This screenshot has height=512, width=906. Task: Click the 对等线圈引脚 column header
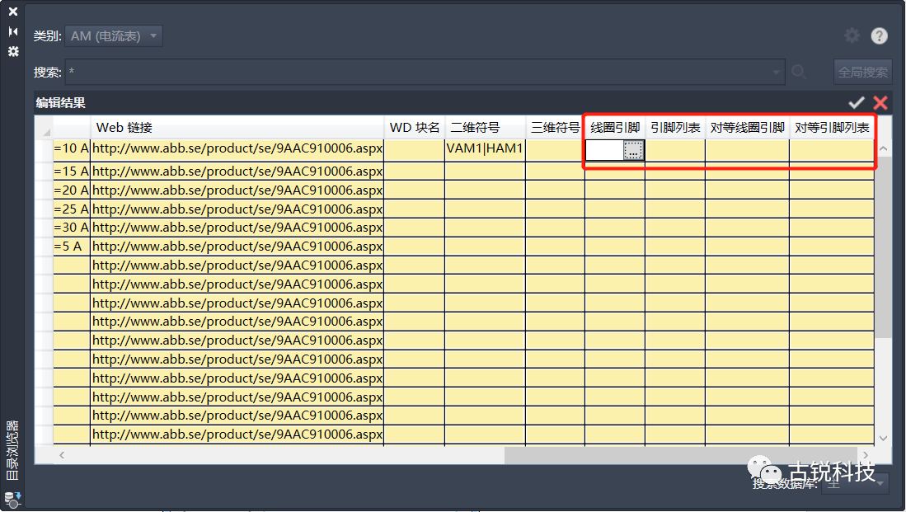point(747,128)
